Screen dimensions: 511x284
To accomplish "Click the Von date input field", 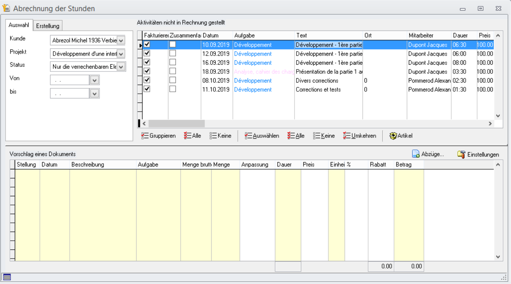I will coord(70,80).
